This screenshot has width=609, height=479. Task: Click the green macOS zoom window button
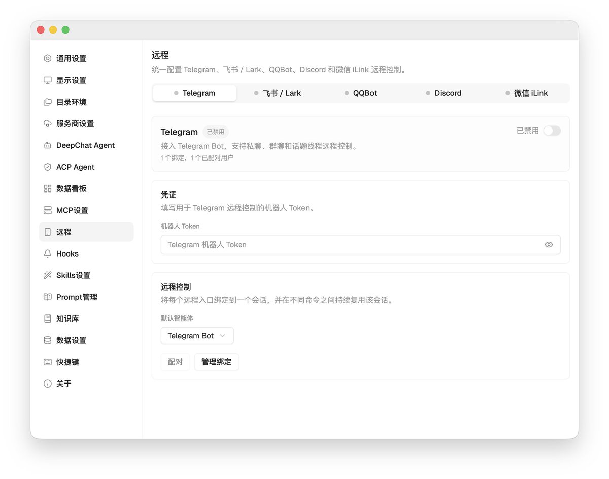coord(65,30)
